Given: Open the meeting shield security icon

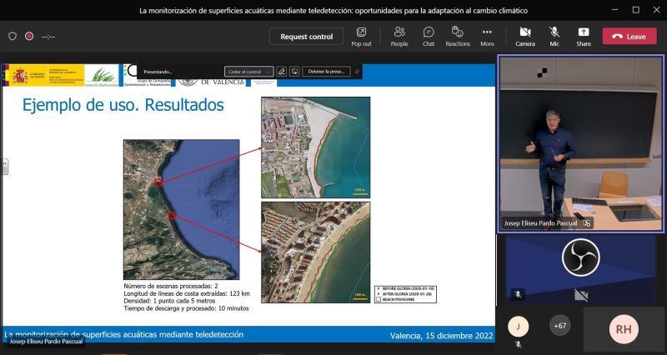Looking at the screenshot, I should click(13, 37).
